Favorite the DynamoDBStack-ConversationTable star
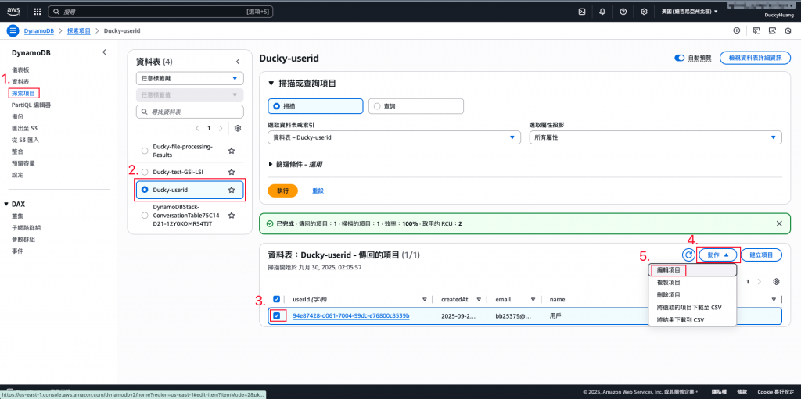The height and width of the screenshot is (399, 801). (232, 216)
